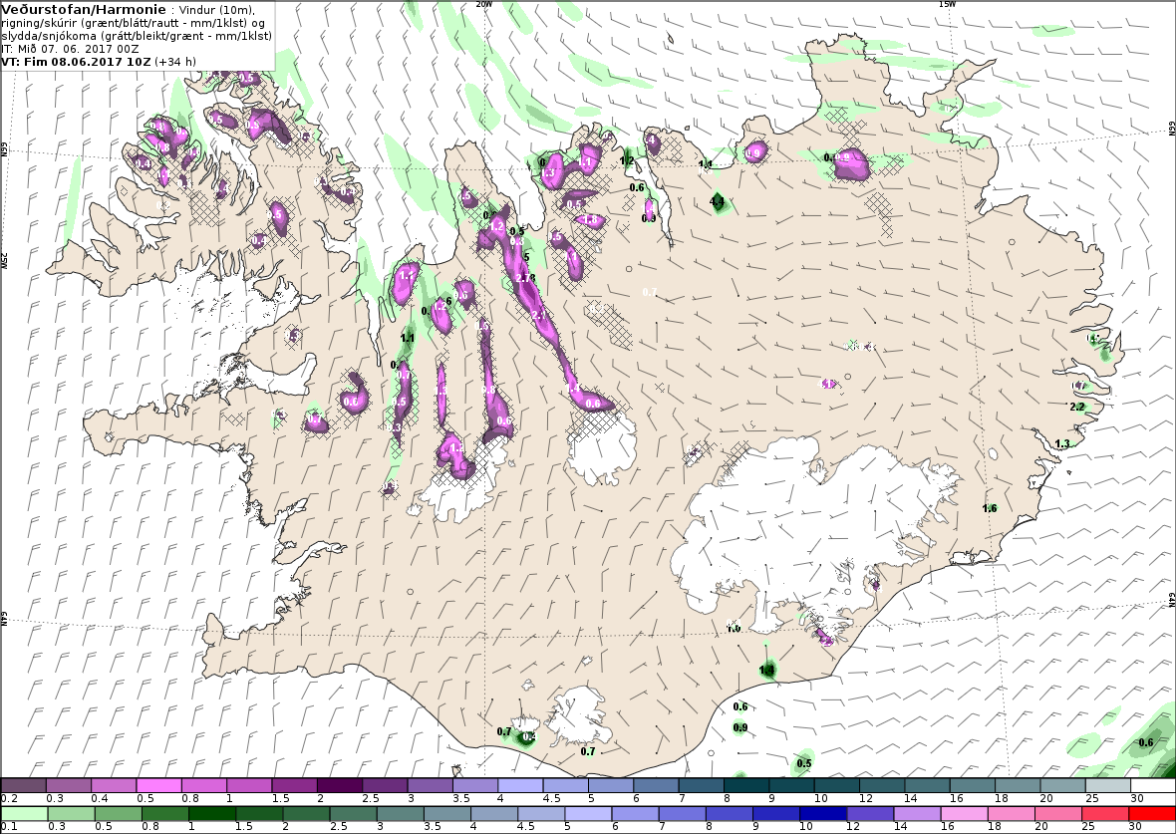
Task: Click the lightest green 0.1 swatch in lower legend
Action: [24, 814]
